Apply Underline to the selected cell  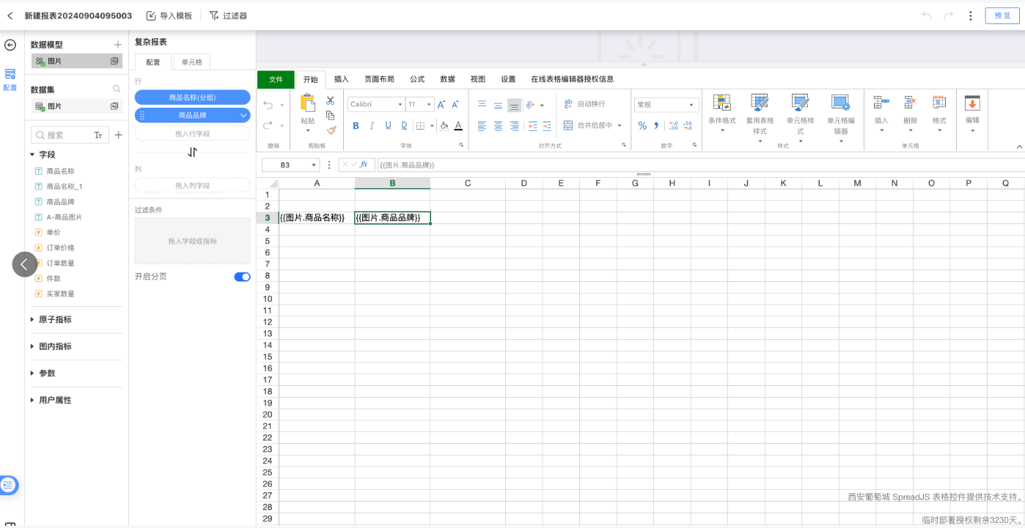click(x=389, y=126)
